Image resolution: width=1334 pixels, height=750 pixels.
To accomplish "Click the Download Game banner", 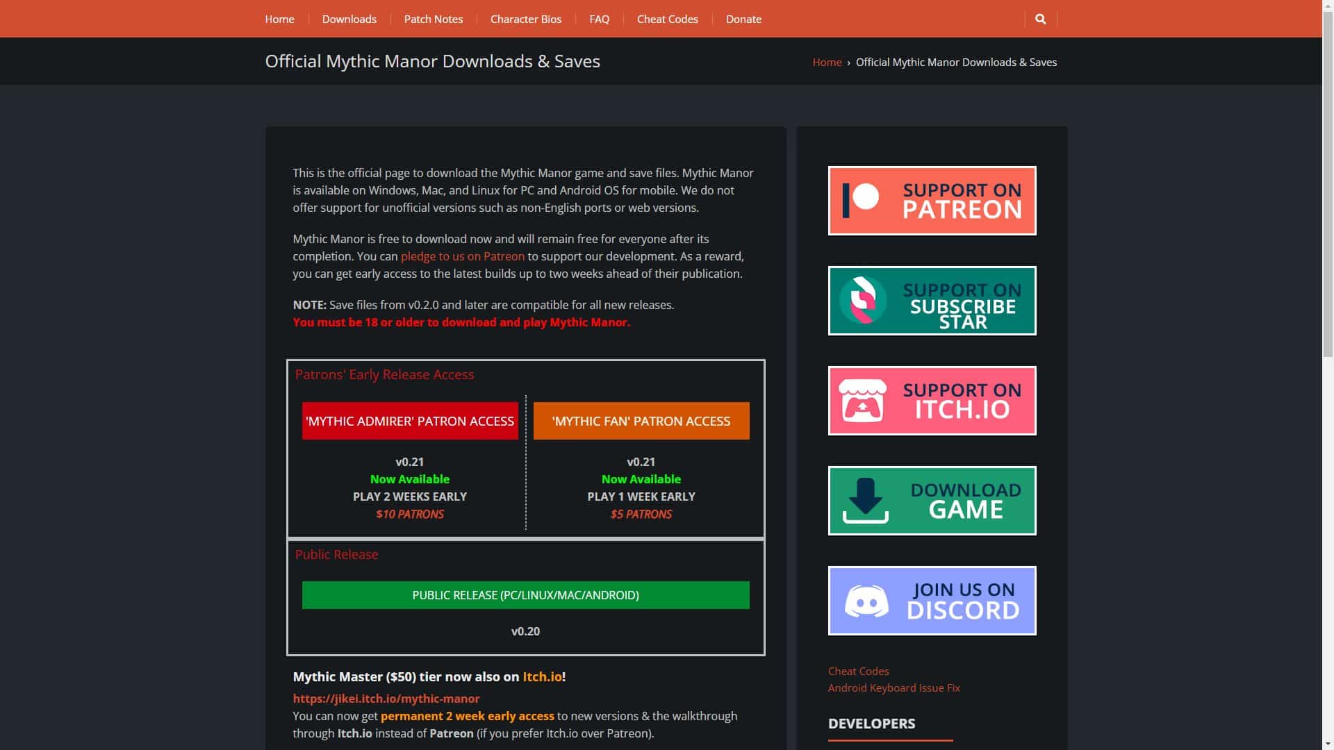I will (x=932, y=501).
